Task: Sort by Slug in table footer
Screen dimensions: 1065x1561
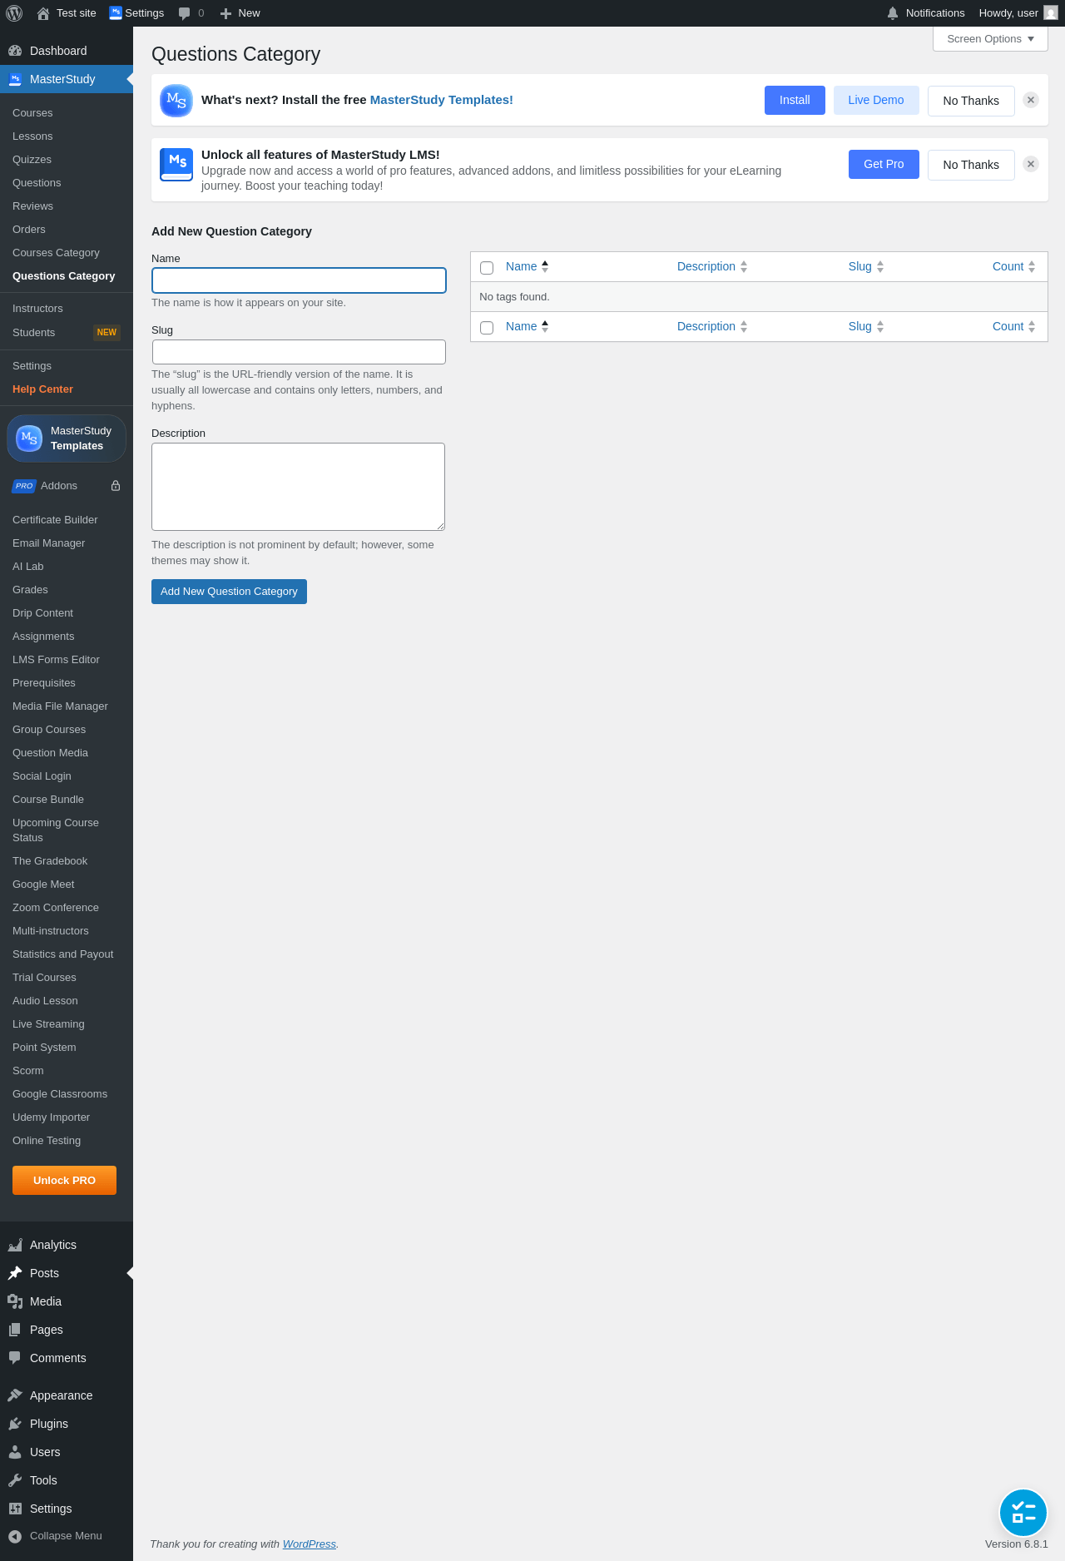Action: coord(866,326)
